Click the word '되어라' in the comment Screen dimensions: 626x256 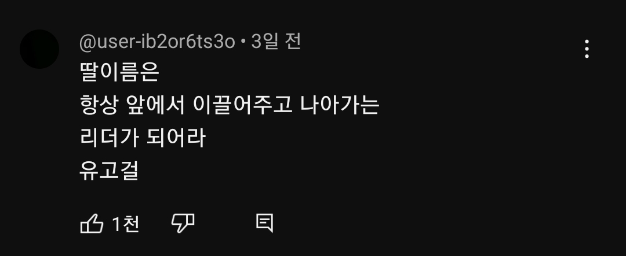point(176,138)
